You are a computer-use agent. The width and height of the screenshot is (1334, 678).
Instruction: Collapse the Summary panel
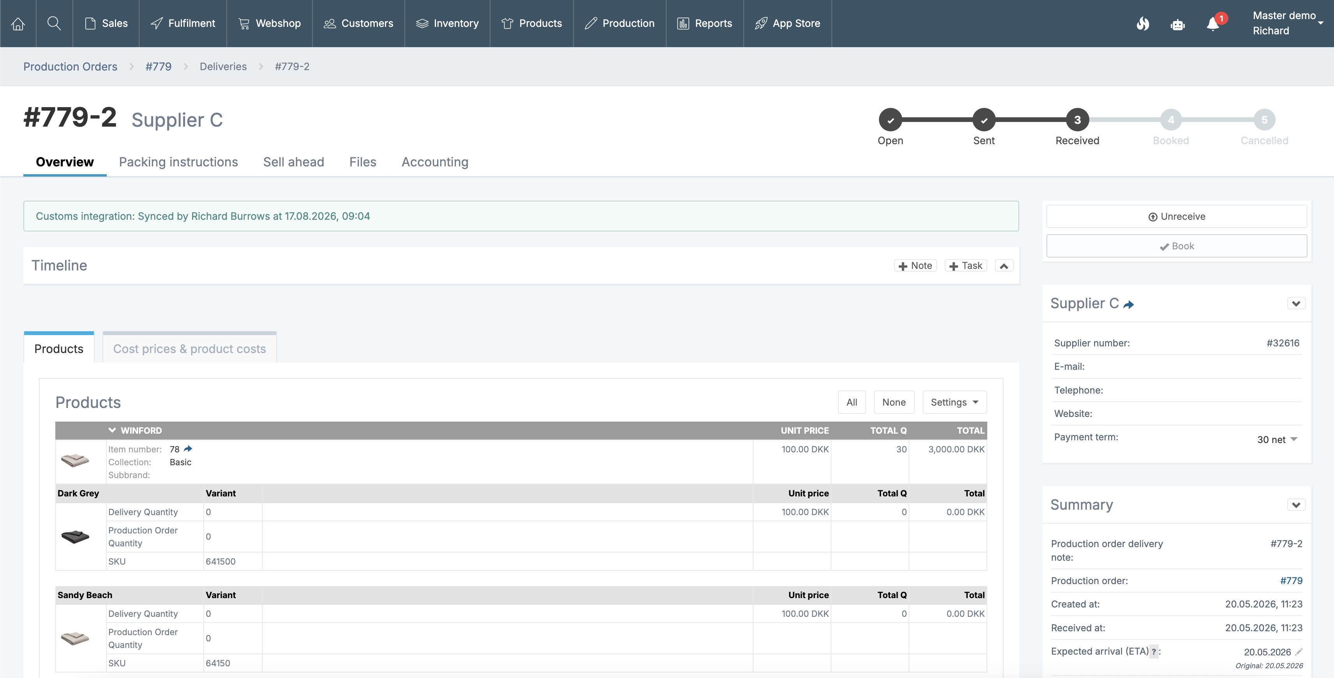click(1296, 505)
